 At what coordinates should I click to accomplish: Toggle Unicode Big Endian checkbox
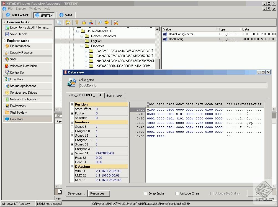click(x=212, y=193)
